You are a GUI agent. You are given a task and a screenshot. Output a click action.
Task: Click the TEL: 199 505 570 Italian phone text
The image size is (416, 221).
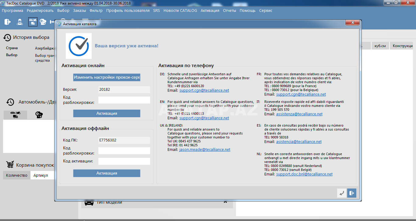click(x=277, y=110)
